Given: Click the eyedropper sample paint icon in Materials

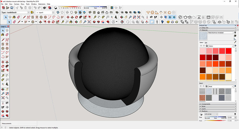Looking at the screenshot, I should 235,42.
